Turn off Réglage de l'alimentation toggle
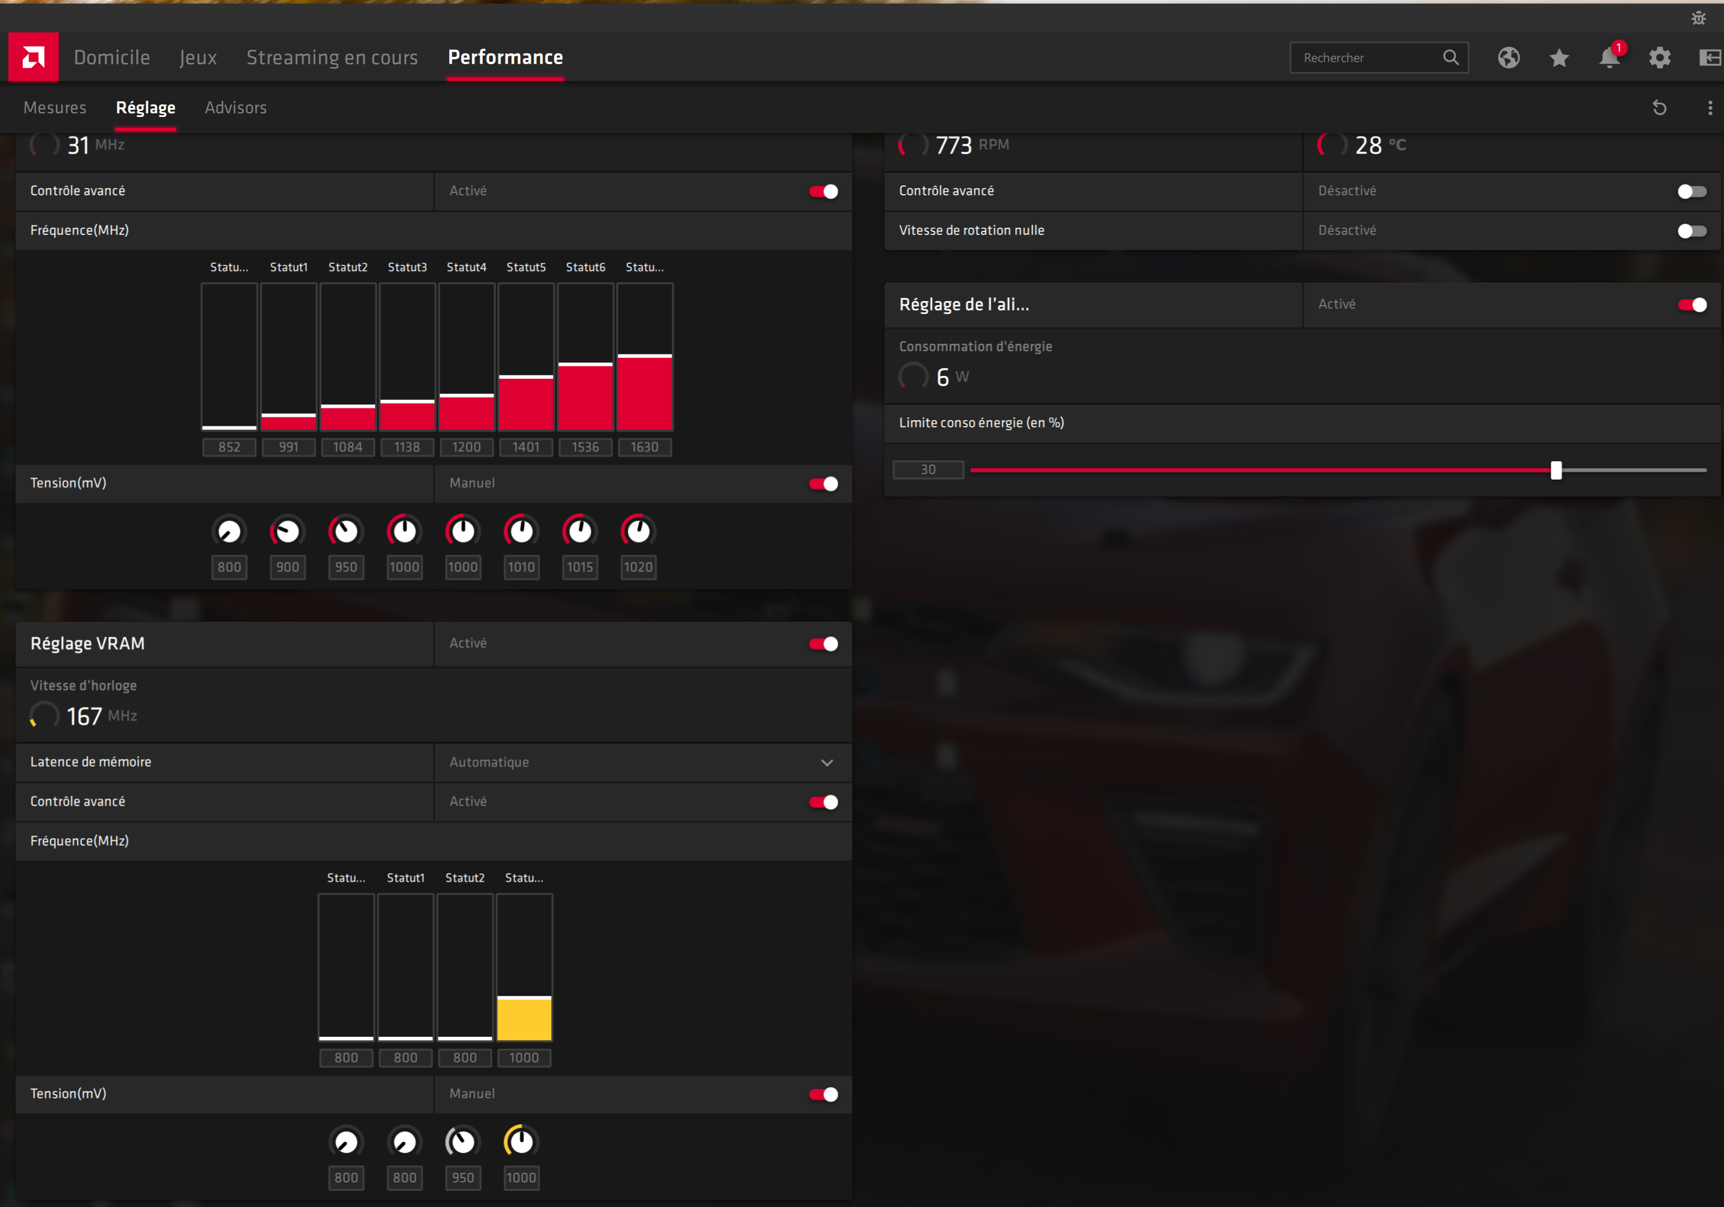1724x1207 pixels. click(x=1692, y=305)
